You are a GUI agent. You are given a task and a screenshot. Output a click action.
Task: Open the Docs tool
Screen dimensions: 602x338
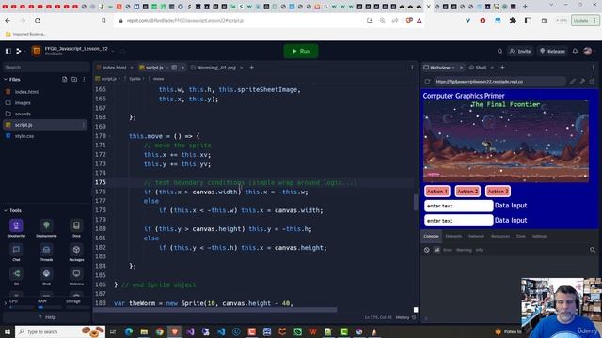point(76,228)
